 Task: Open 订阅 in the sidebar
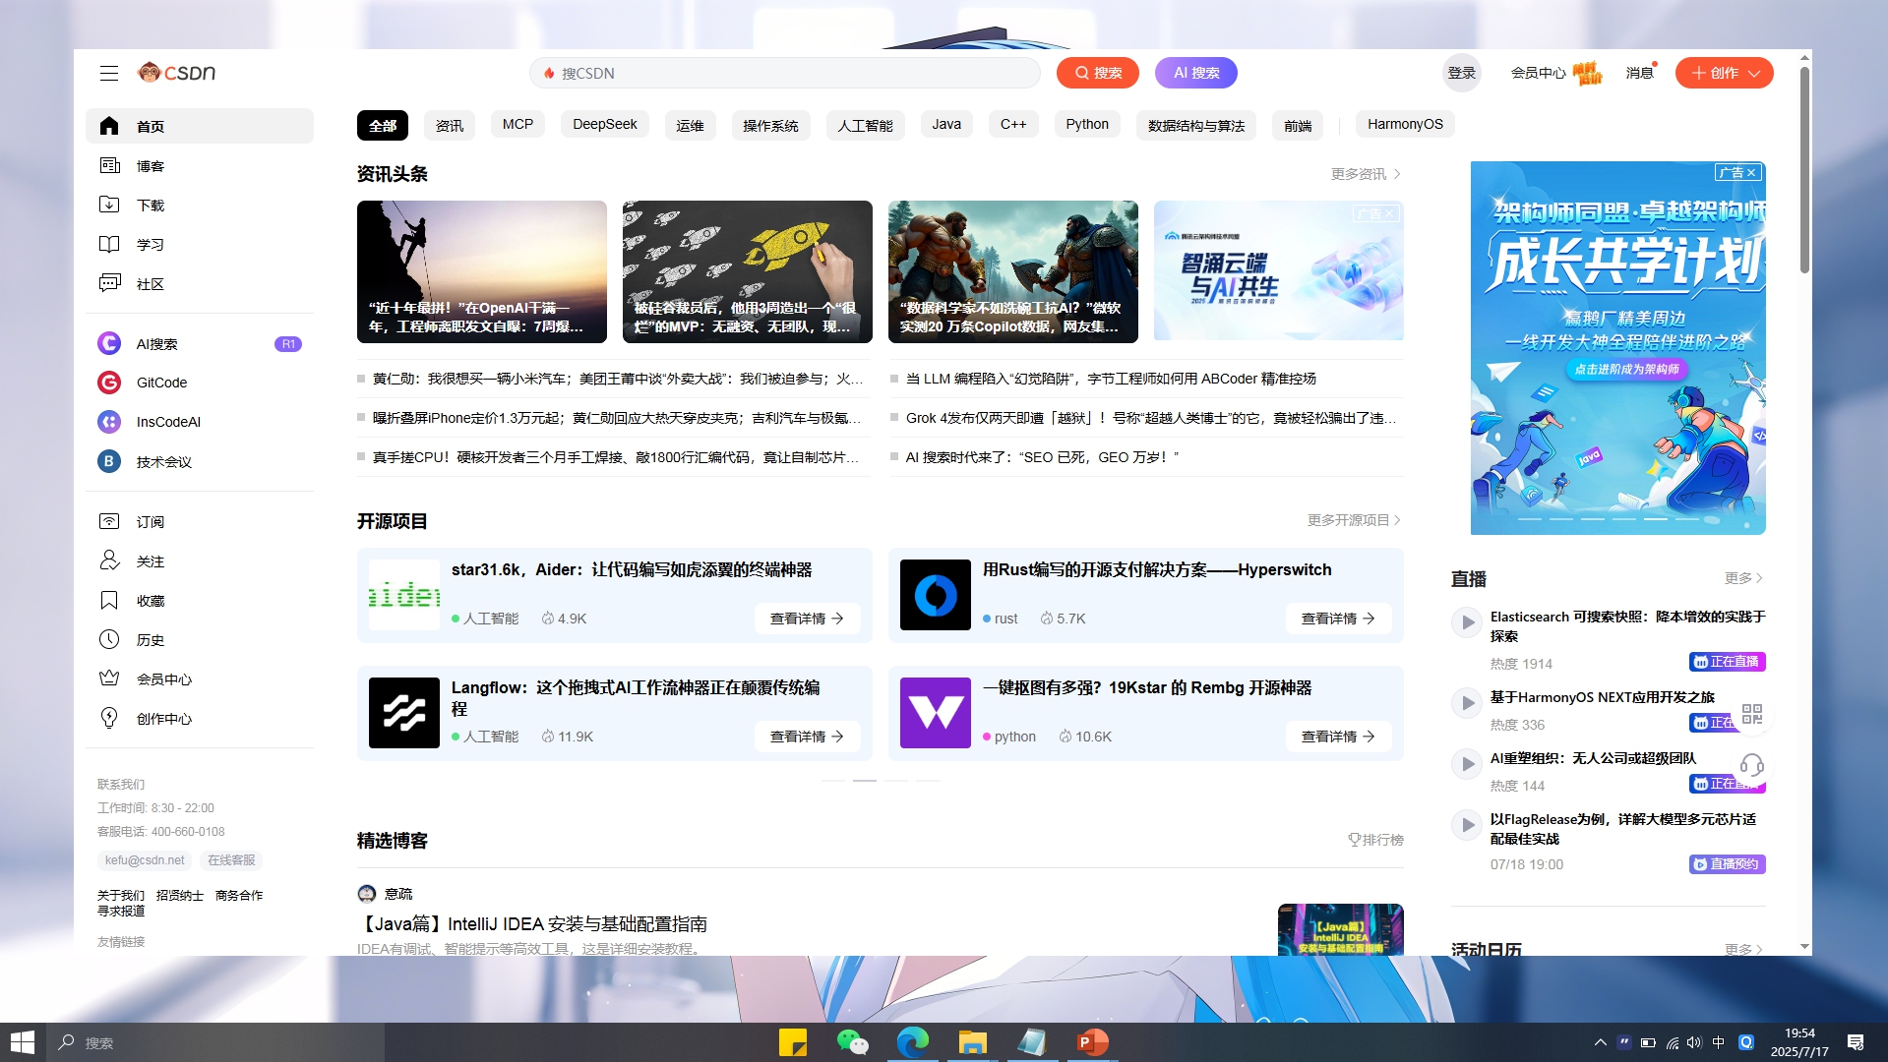click(200, 522)
